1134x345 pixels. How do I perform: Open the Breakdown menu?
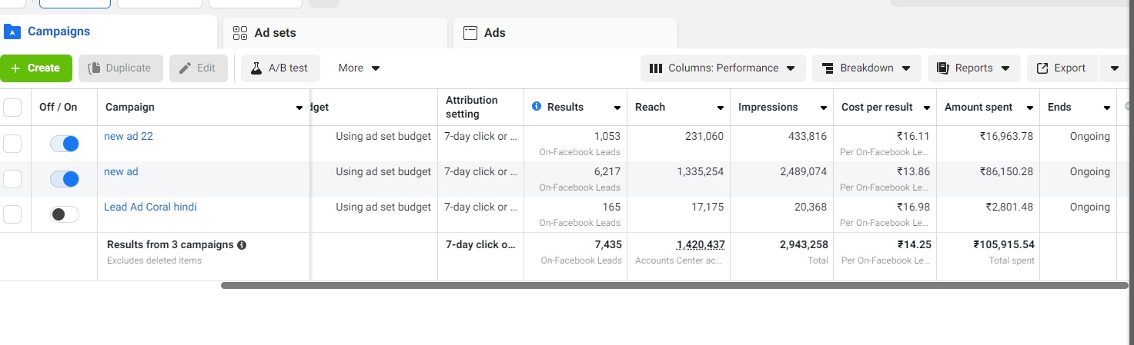coord(866,68)
